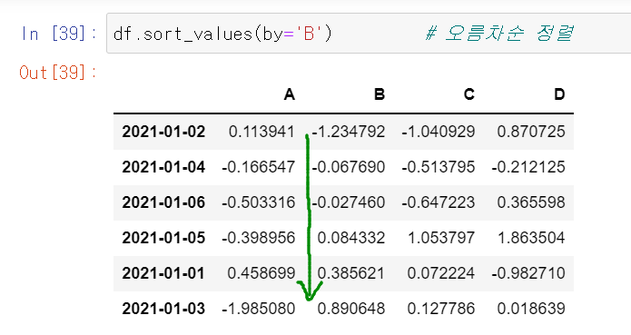631x335 pixels.
Task: Click cell value -0.212125
Action: [528, 167]
